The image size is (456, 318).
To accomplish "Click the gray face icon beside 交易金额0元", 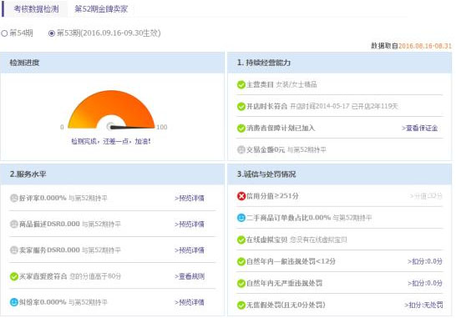I will 241,149.
